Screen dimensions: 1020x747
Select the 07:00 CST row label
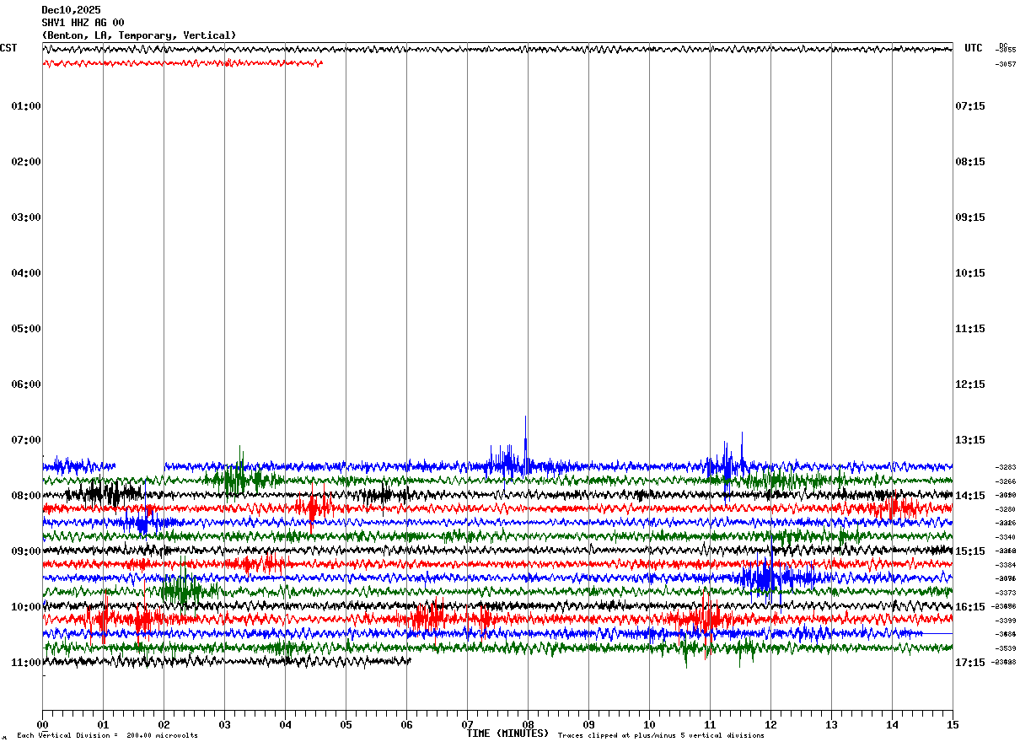[26, 440]
